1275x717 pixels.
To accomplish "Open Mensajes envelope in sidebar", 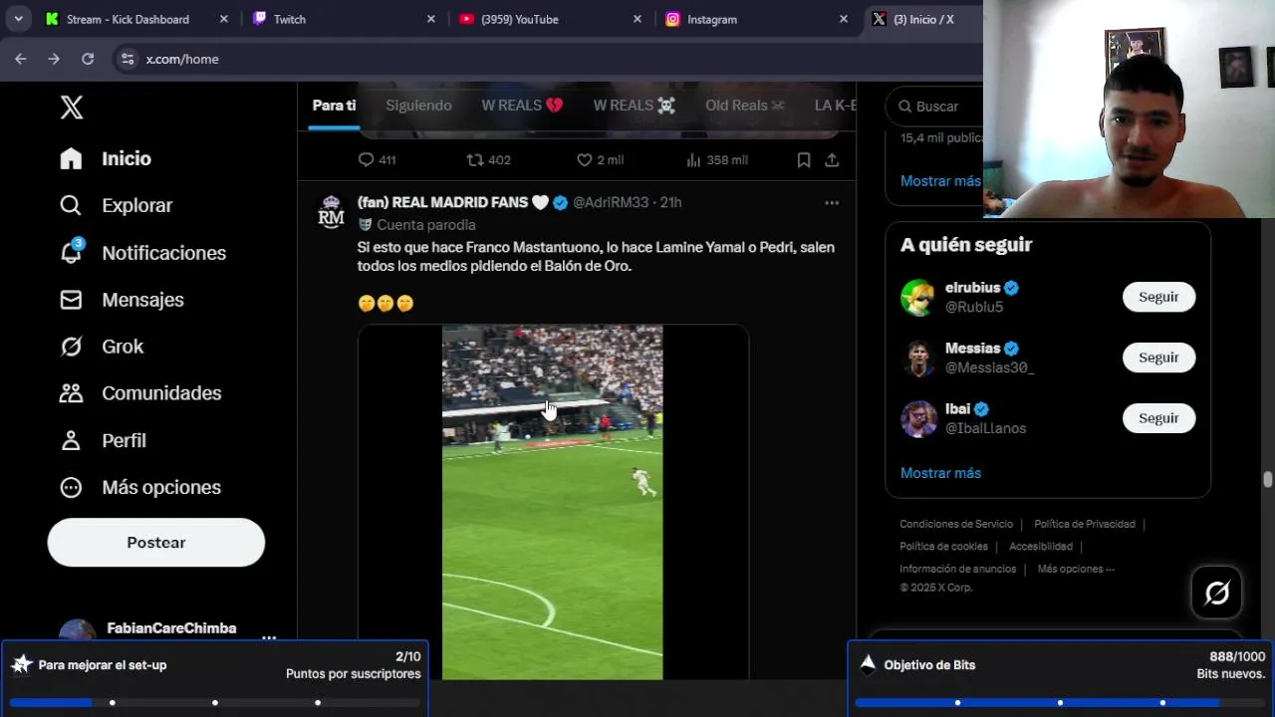I will click(122, 300).
